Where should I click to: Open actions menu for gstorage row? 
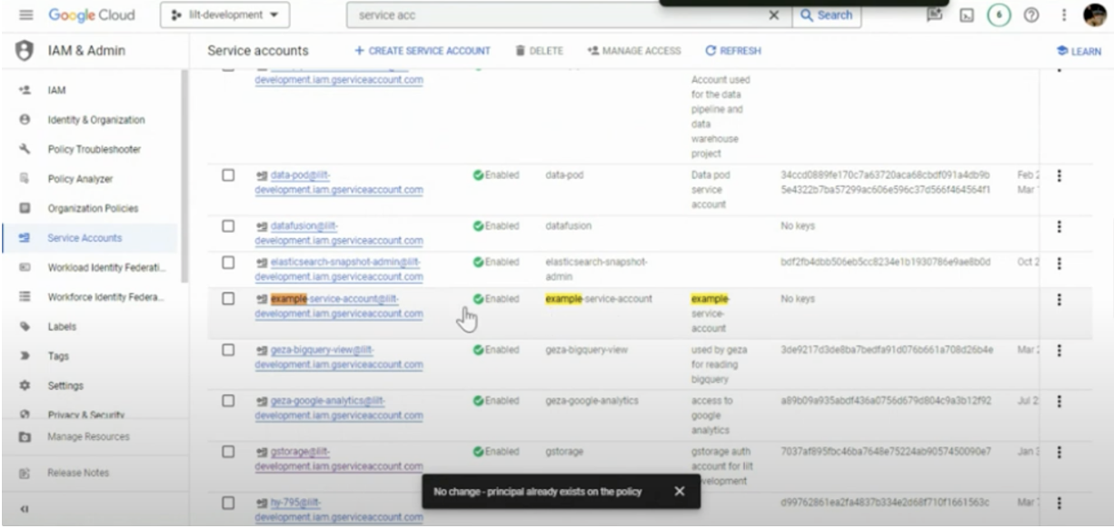pyautogui.click(x=1059, y=452)
